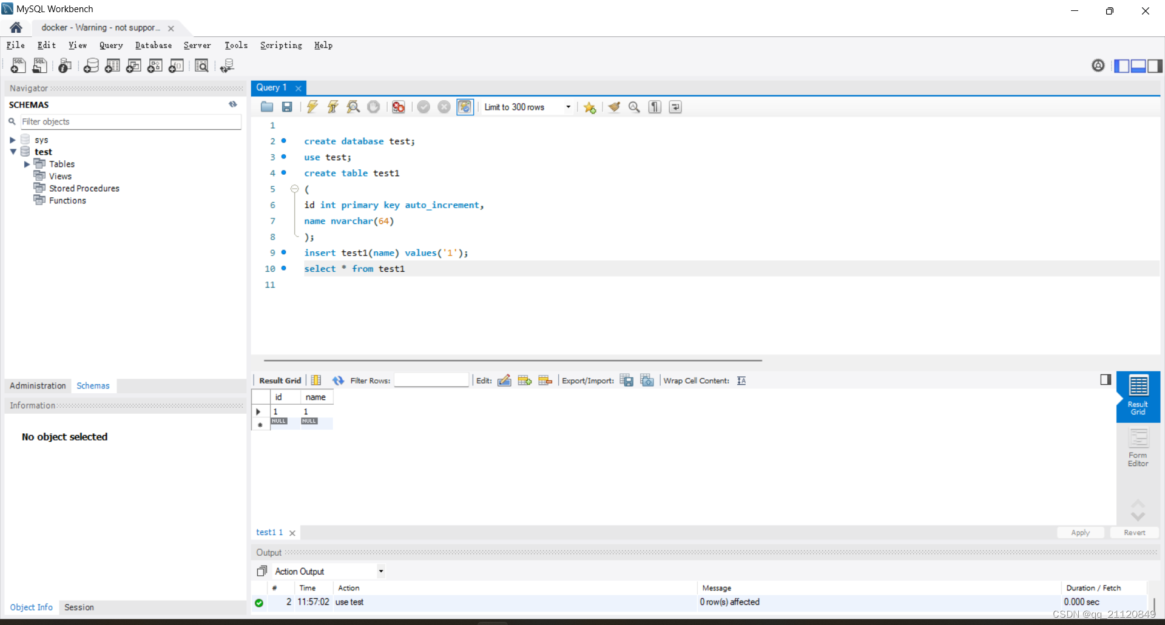The height and width of the screenshot is (625, 1165).
Task: Open script file in query editor
Action: tap(267, 107)
